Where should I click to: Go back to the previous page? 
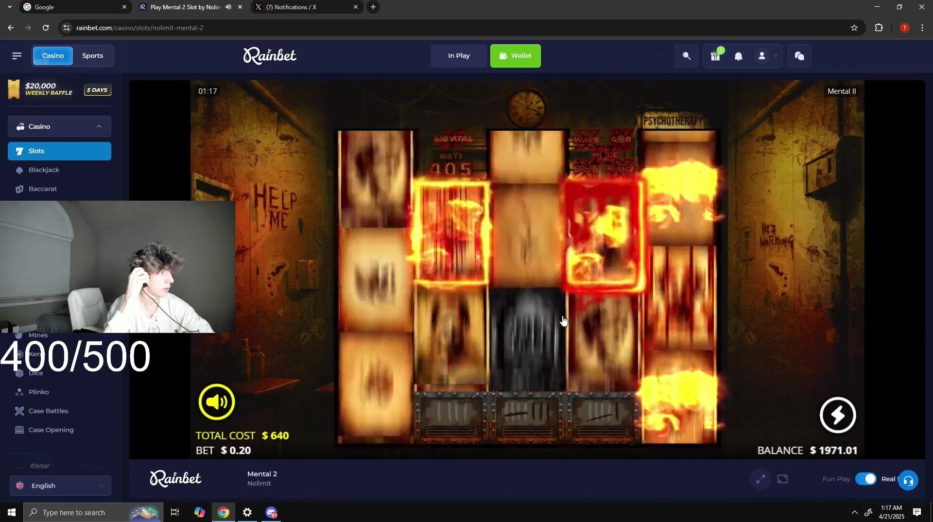point(11,28)
